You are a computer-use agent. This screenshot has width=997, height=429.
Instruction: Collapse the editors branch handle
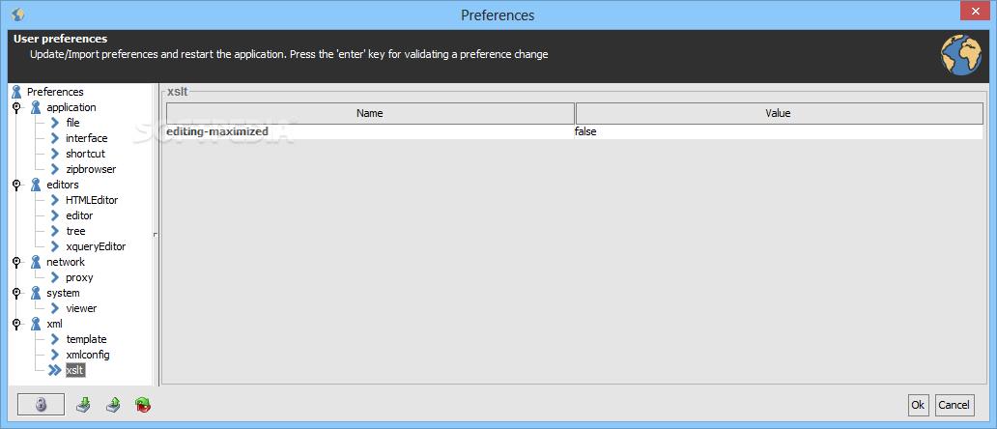tap(15, 185)
